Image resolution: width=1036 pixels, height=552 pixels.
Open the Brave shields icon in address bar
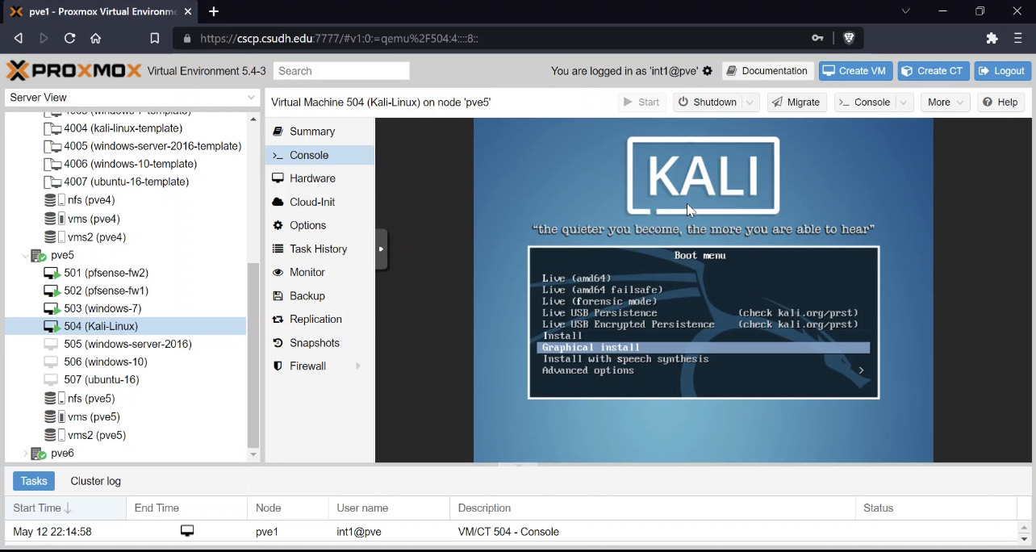coord(849,38)
